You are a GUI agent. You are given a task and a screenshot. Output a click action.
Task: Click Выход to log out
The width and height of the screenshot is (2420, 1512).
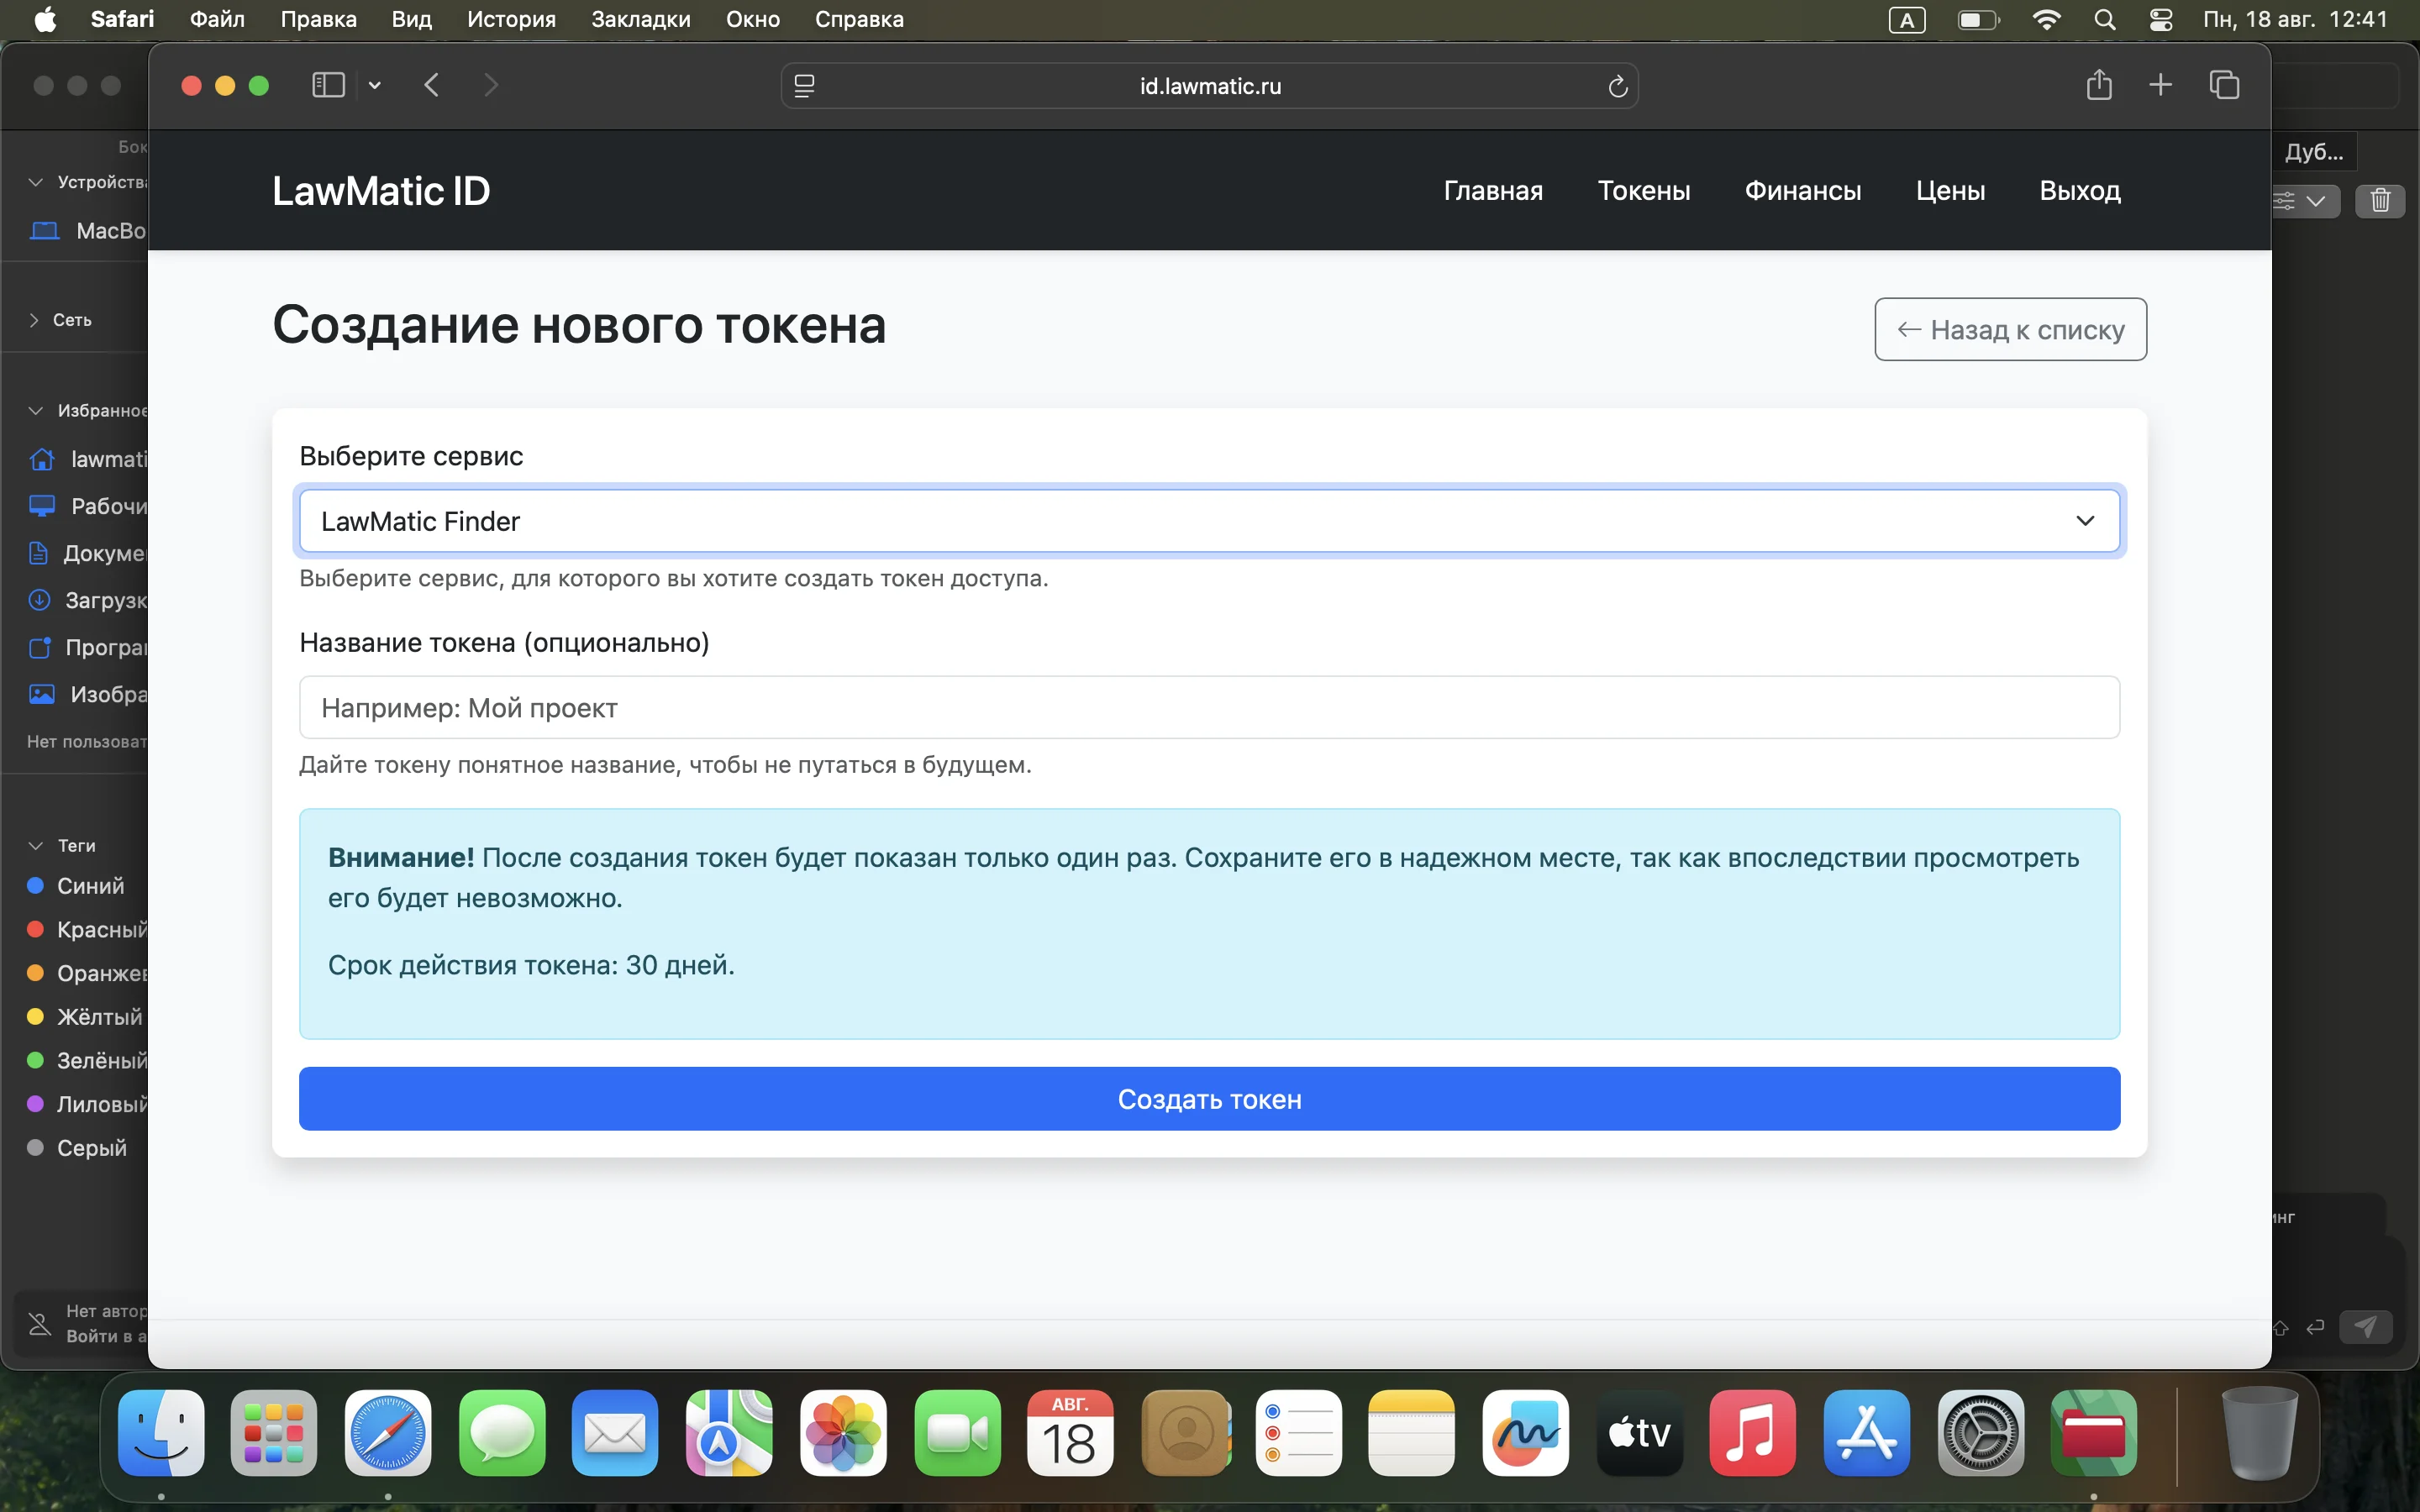[2080, 191]
